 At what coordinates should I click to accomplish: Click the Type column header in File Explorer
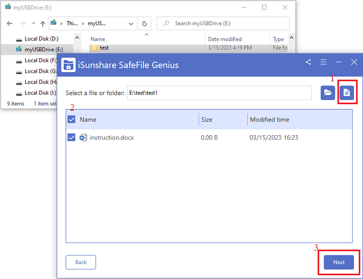pos(279,39)
